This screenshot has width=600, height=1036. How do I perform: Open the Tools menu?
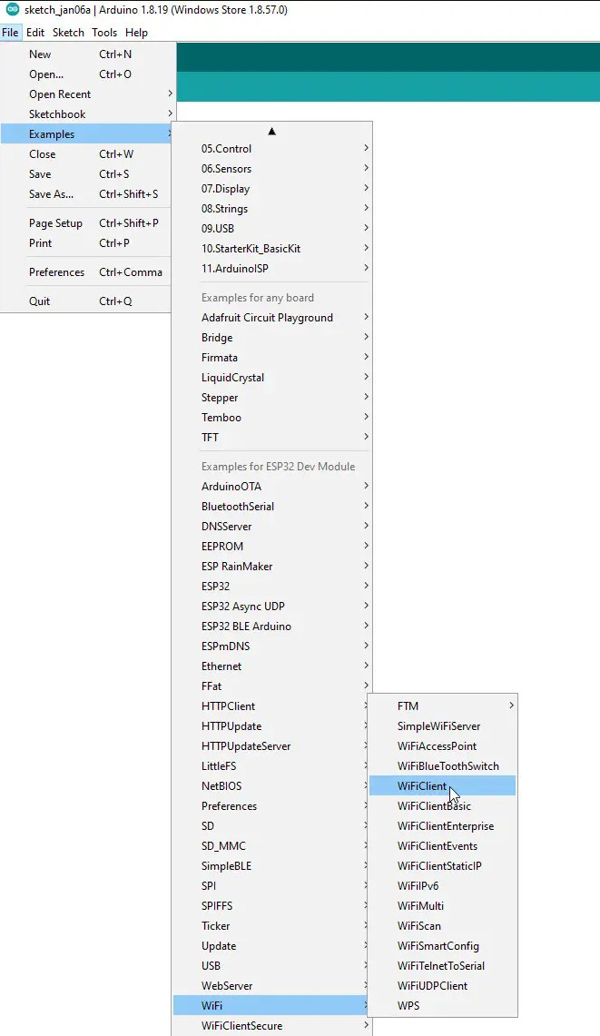(x=104, y=33)
